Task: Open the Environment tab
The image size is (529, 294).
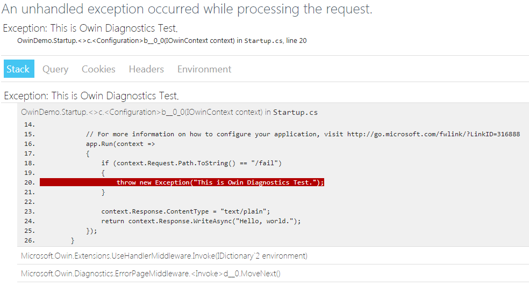Action: tap(204, 69)
